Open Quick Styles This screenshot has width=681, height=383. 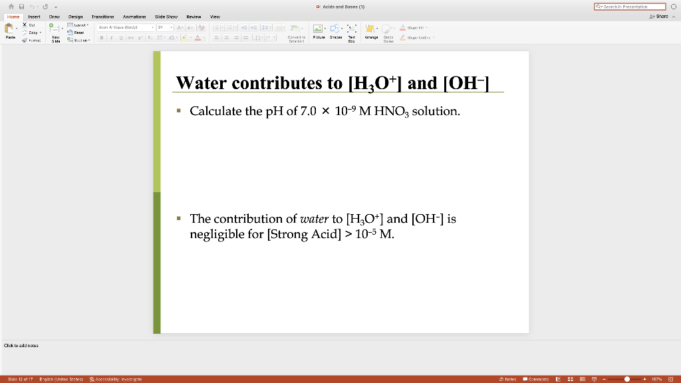pos(388,33)
